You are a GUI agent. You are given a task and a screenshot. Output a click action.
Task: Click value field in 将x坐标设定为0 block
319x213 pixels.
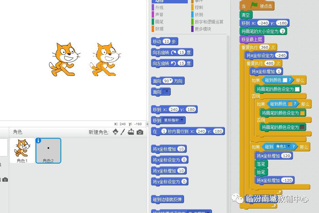tap(184, 160)
